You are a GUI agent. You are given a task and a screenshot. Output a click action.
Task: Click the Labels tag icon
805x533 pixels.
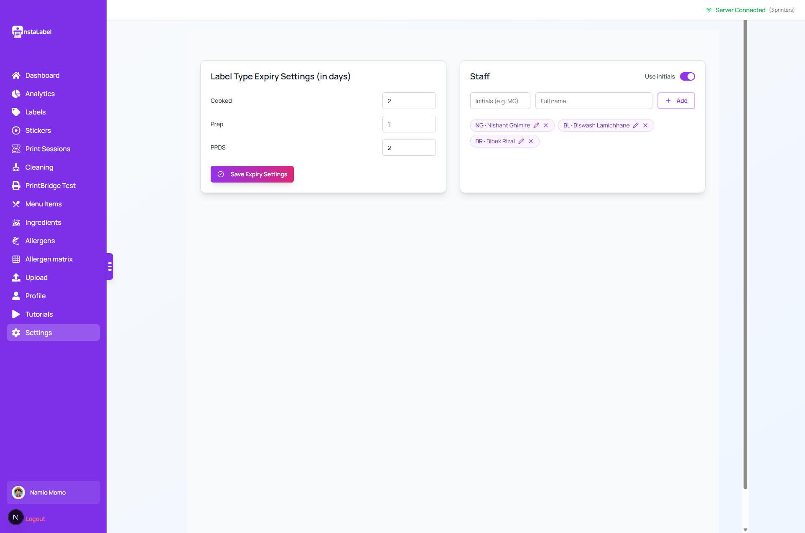click(16, 112)
